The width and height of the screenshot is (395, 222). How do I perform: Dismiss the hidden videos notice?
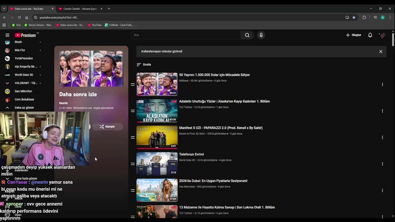[x=381, y=51]
